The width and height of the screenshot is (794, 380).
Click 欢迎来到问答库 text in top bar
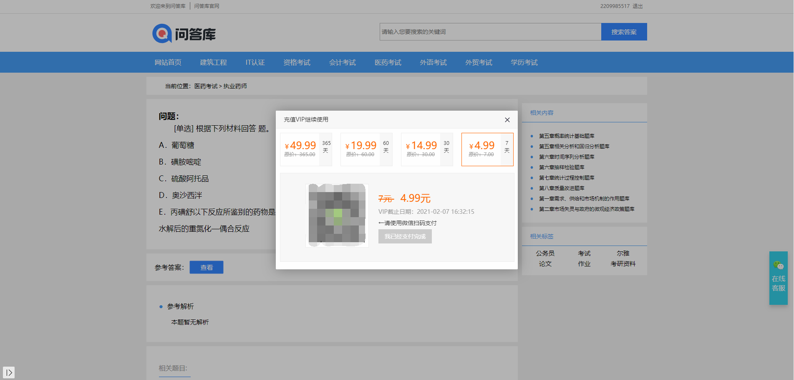(x=168, y=6)
